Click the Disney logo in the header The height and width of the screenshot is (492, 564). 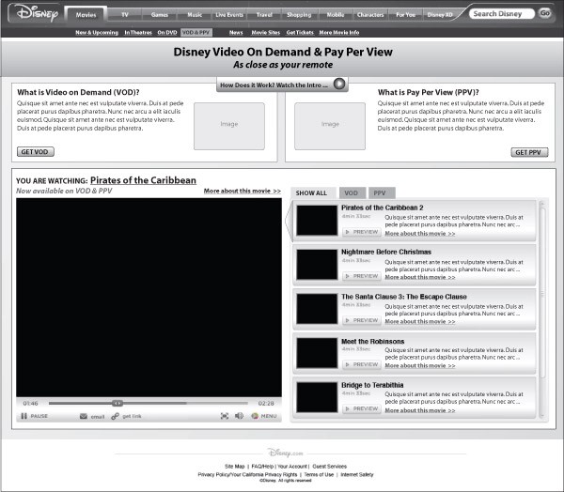point(37,13)
